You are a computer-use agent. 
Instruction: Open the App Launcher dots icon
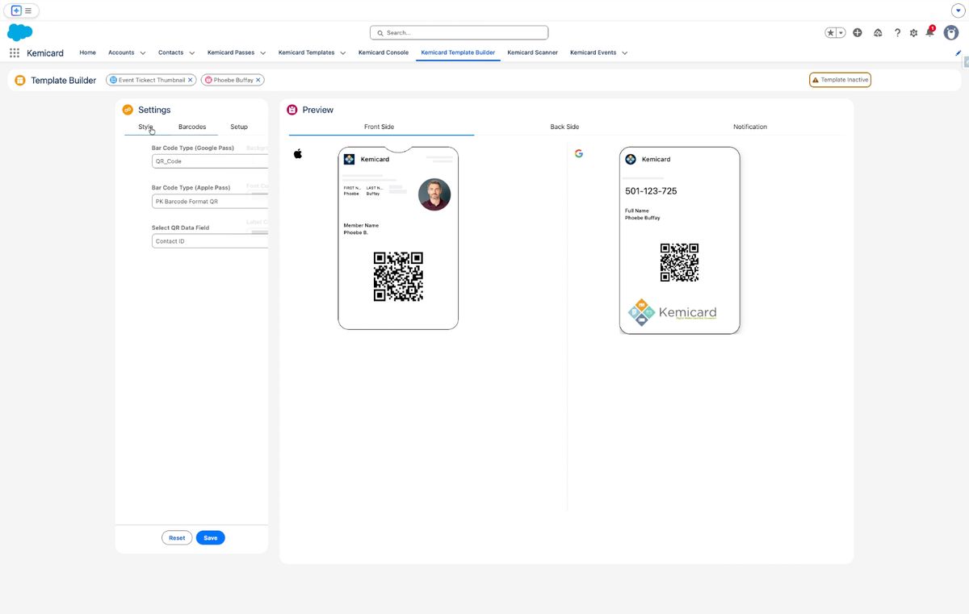15,52
